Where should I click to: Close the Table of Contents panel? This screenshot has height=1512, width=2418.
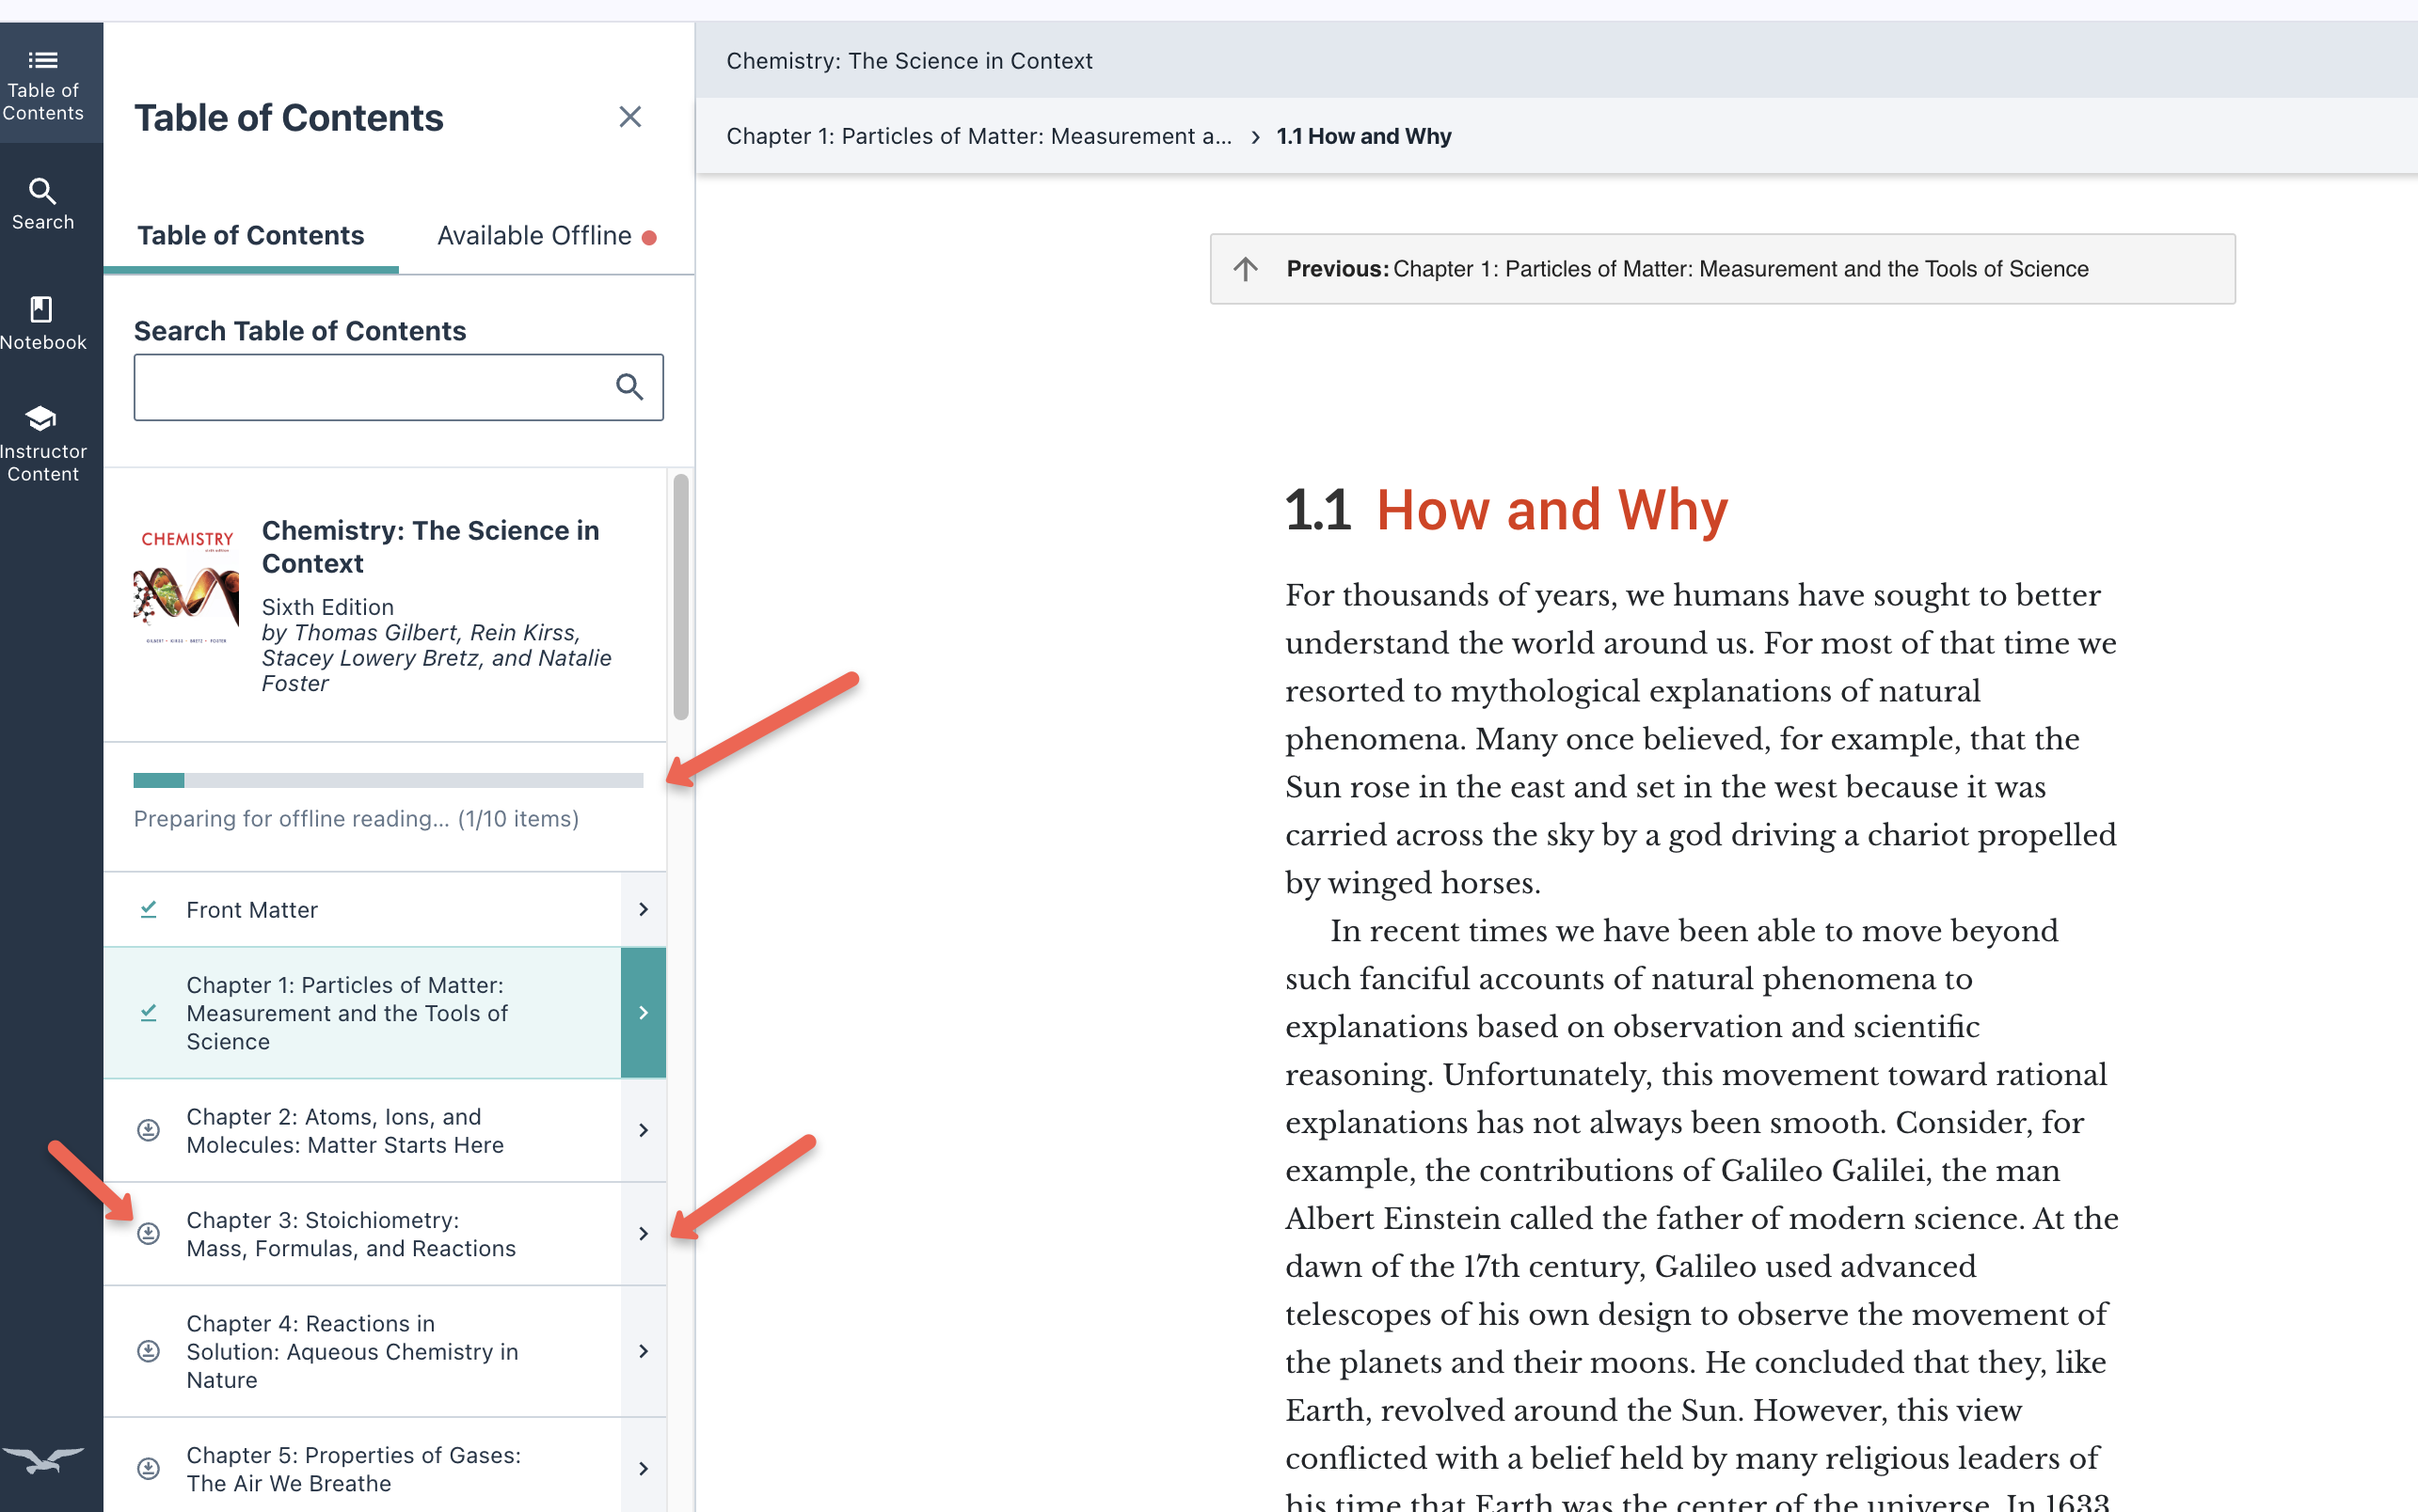tap(629, 117)
